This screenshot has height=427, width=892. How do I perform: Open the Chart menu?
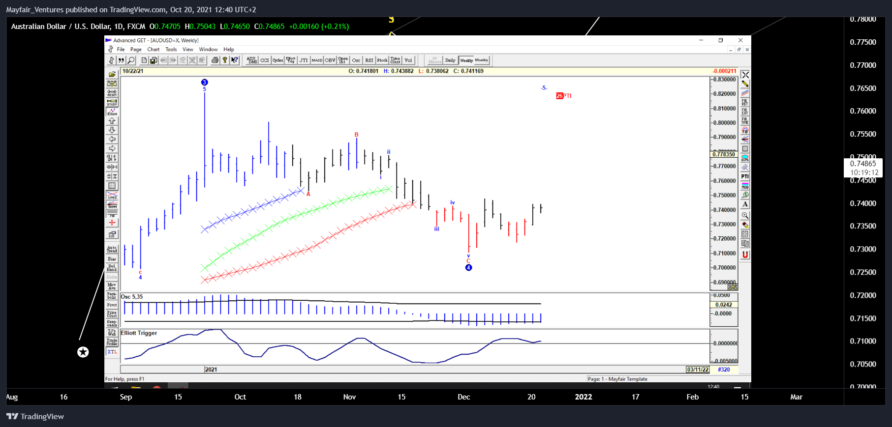coord(154,50)
